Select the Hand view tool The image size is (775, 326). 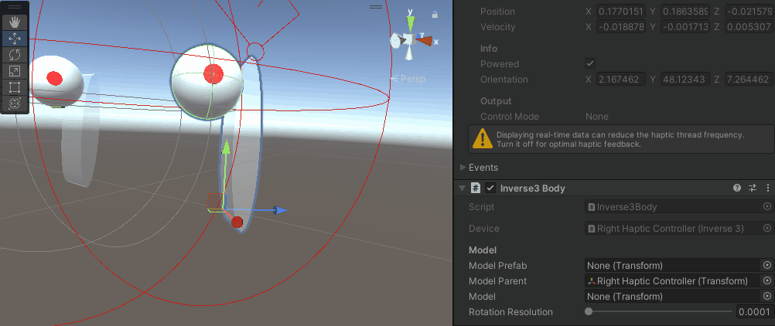[x=15, y=22]
